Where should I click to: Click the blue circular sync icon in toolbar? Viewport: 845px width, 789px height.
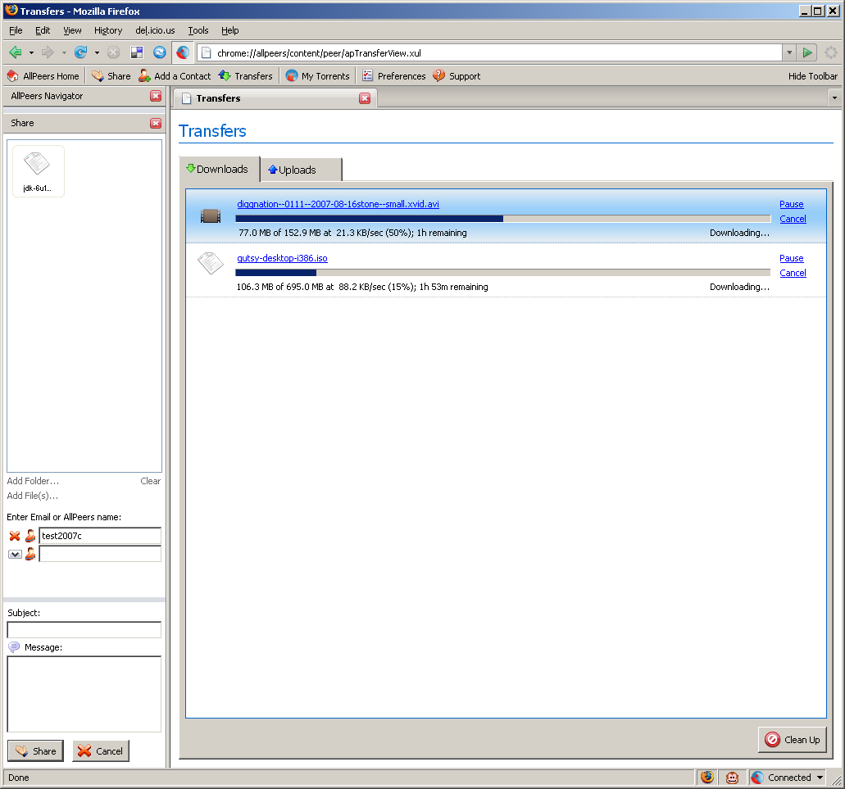click(160, 52)
